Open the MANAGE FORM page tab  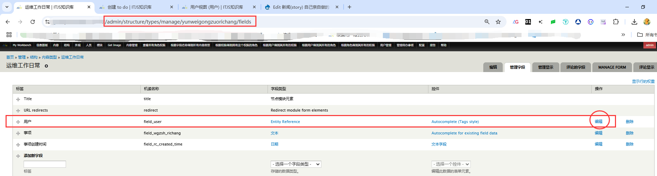612,67
